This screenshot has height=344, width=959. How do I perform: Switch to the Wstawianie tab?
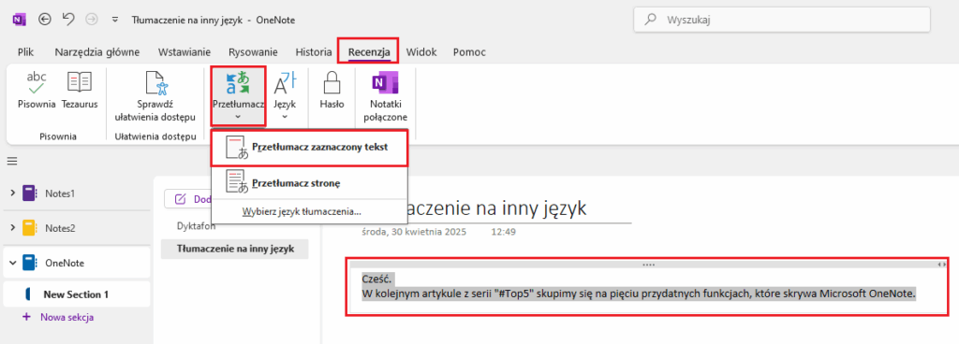pyautogui.click(x=184, y=51)
